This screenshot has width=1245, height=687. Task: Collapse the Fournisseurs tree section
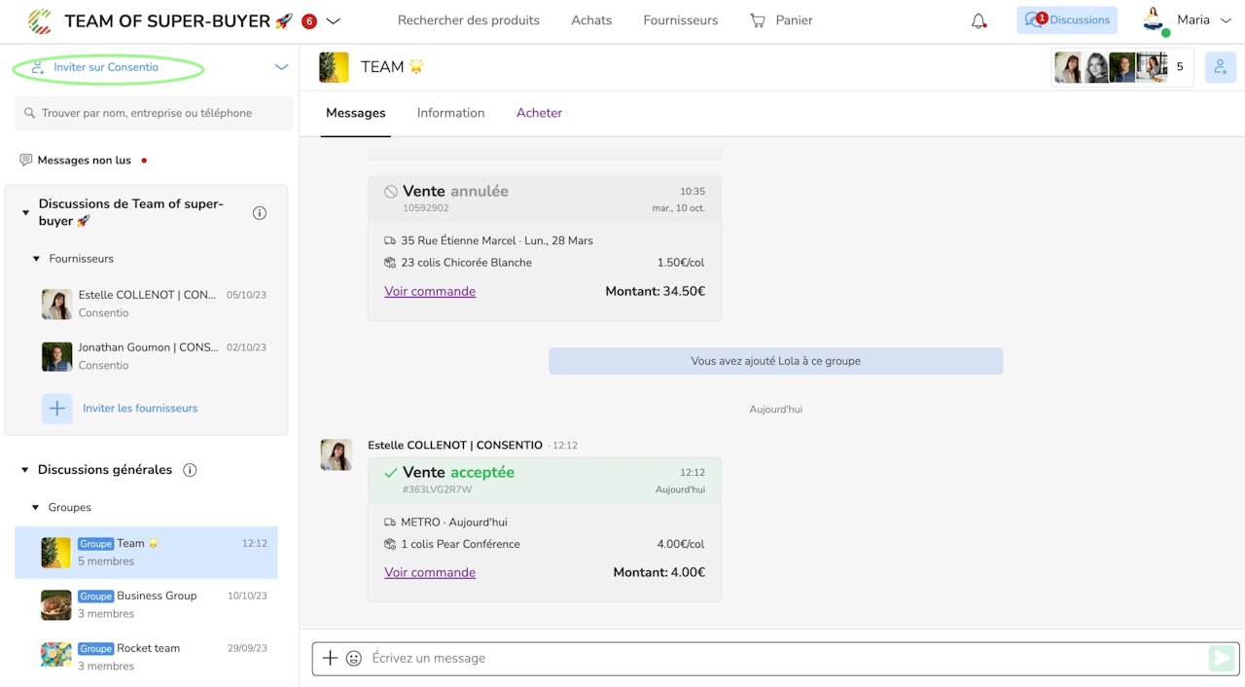point(36,259)
